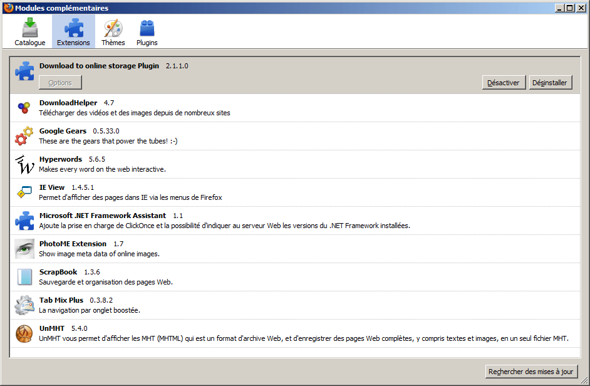Select the Tab Mix Plus 0.3.8.2 name
590x386 pixels.
click(61, 300)
